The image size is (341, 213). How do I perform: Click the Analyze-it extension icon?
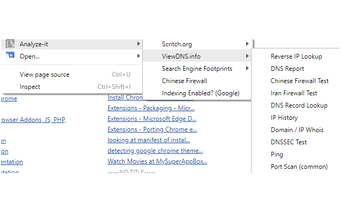point(10,44)
